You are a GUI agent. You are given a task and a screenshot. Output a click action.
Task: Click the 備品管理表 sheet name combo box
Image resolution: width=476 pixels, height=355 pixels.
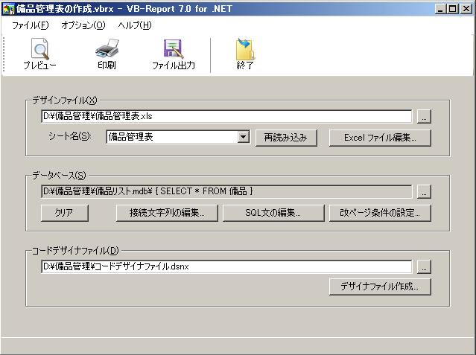click(178, 137)
